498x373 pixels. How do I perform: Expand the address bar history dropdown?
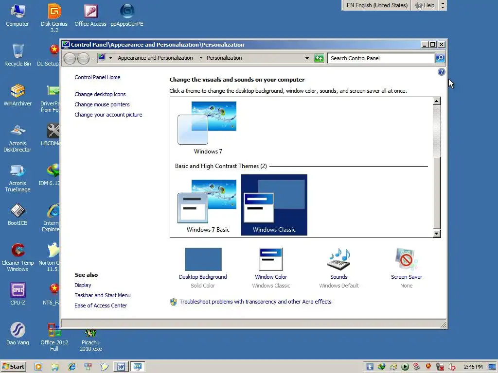307,58
